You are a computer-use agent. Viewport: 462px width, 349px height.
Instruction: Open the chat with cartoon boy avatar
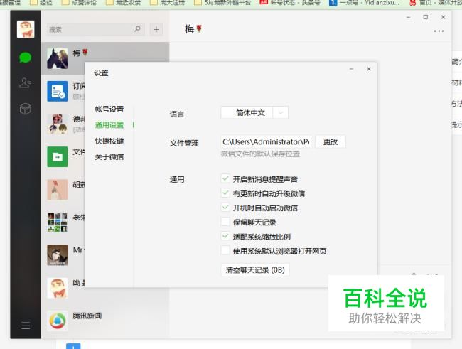58,288
